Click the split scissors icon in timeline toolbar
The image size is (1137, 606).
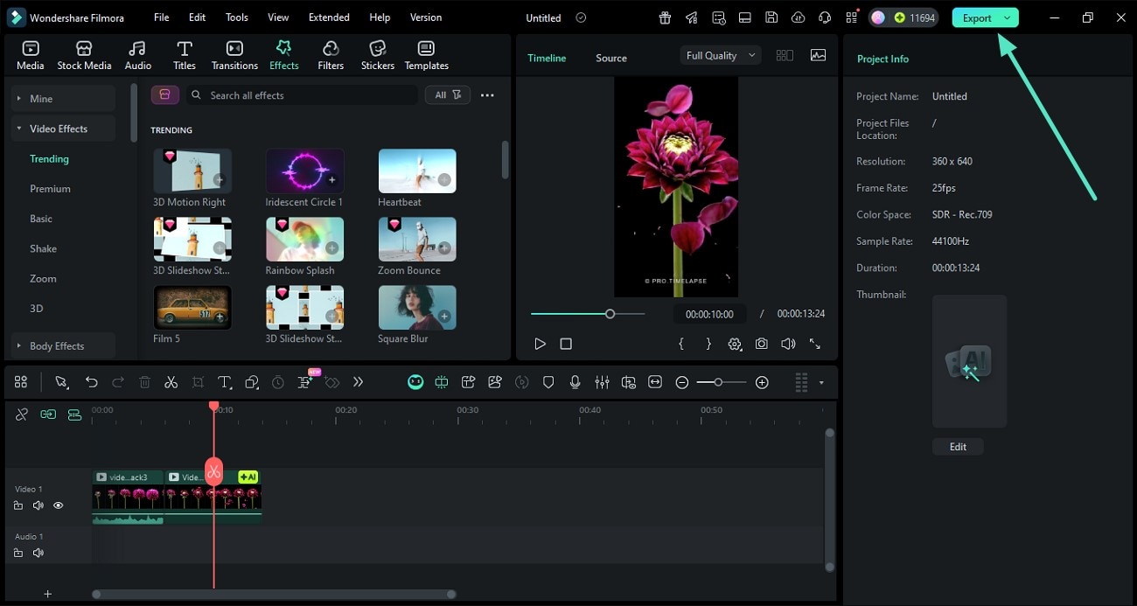pos(171,382)
